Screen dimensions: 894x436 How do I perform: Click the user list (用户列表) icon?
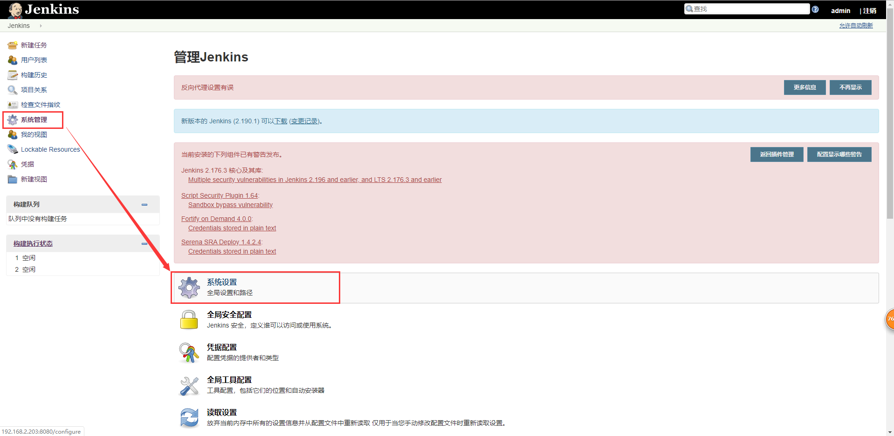[13, 60]
